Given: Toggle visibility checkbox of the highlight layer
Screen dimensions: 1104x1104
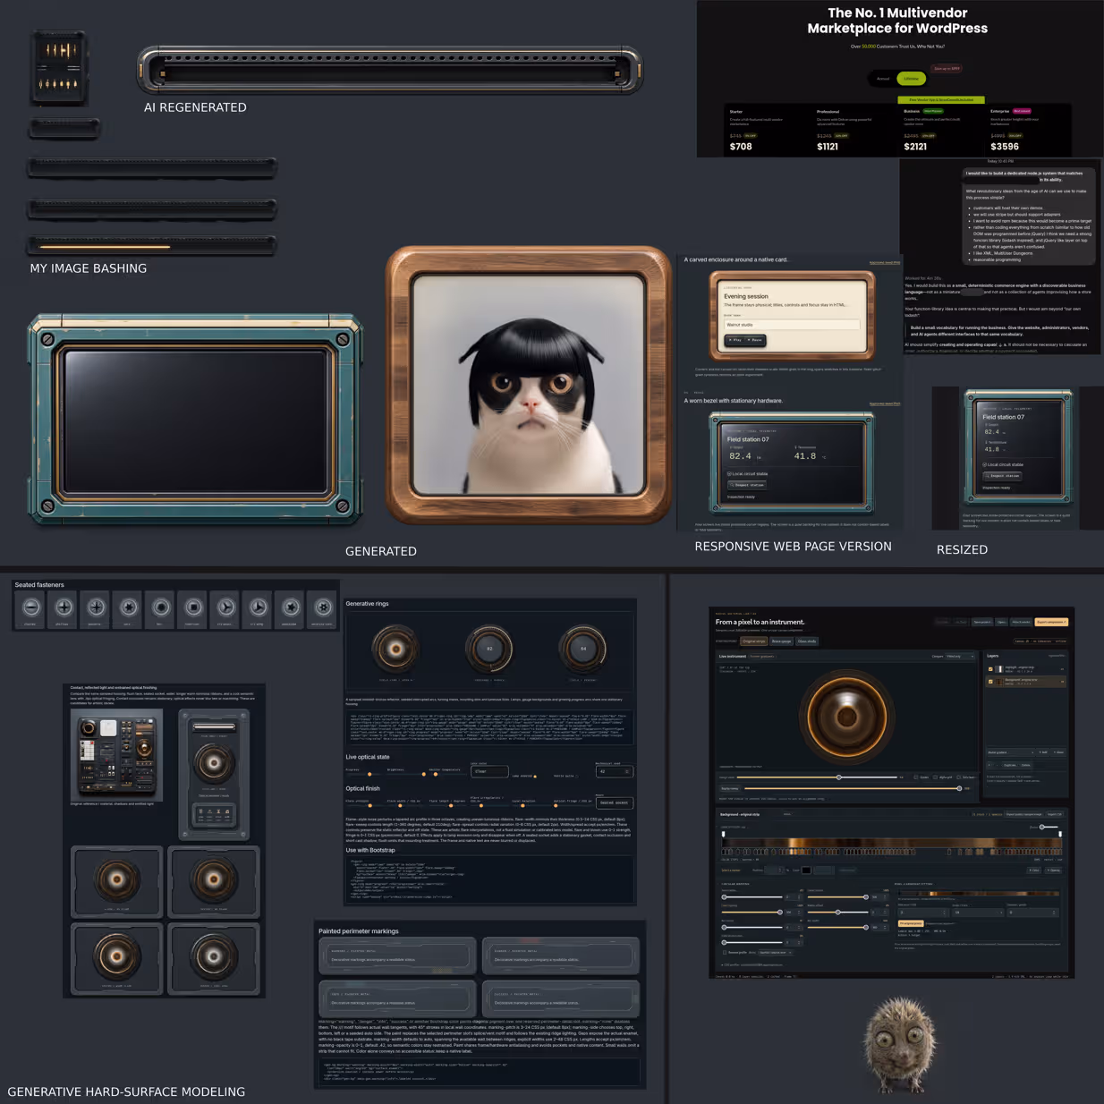Looking at the screenshot, I should click(990, 669).
